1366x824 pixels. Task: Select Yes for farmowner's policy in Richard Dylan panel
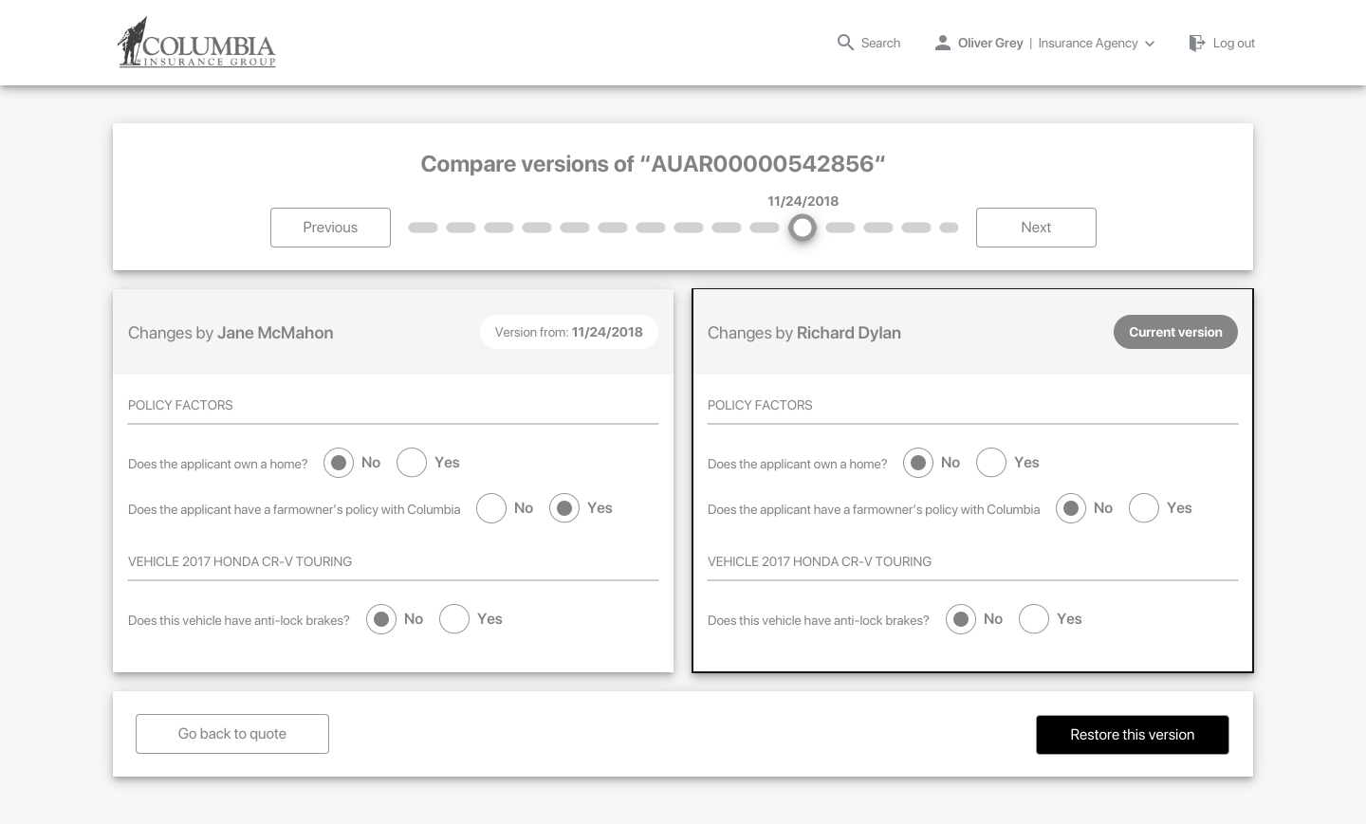[x=1144, y=508]
